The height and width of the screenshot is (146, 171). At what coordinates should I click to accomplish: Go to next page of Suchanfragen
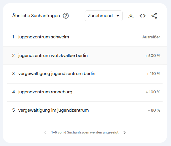pos(124,133)
